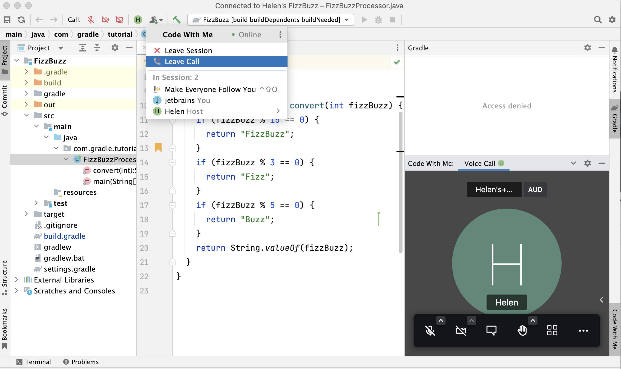This screenshot has height=369, width=621.
Task: Open the Problems tool window
Action: click(81, 362)
